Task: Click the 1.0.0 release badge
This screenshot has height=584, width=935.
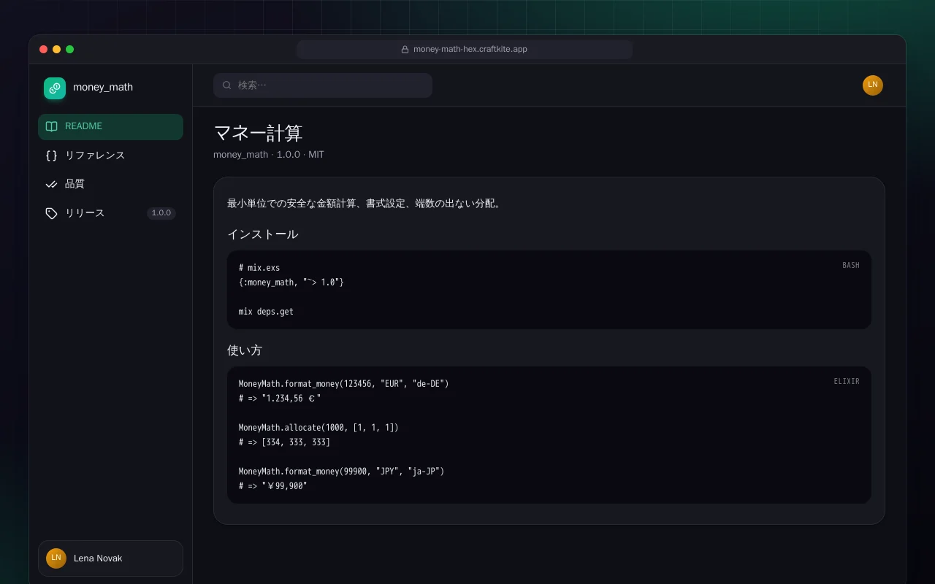Action: pos(161,213)
